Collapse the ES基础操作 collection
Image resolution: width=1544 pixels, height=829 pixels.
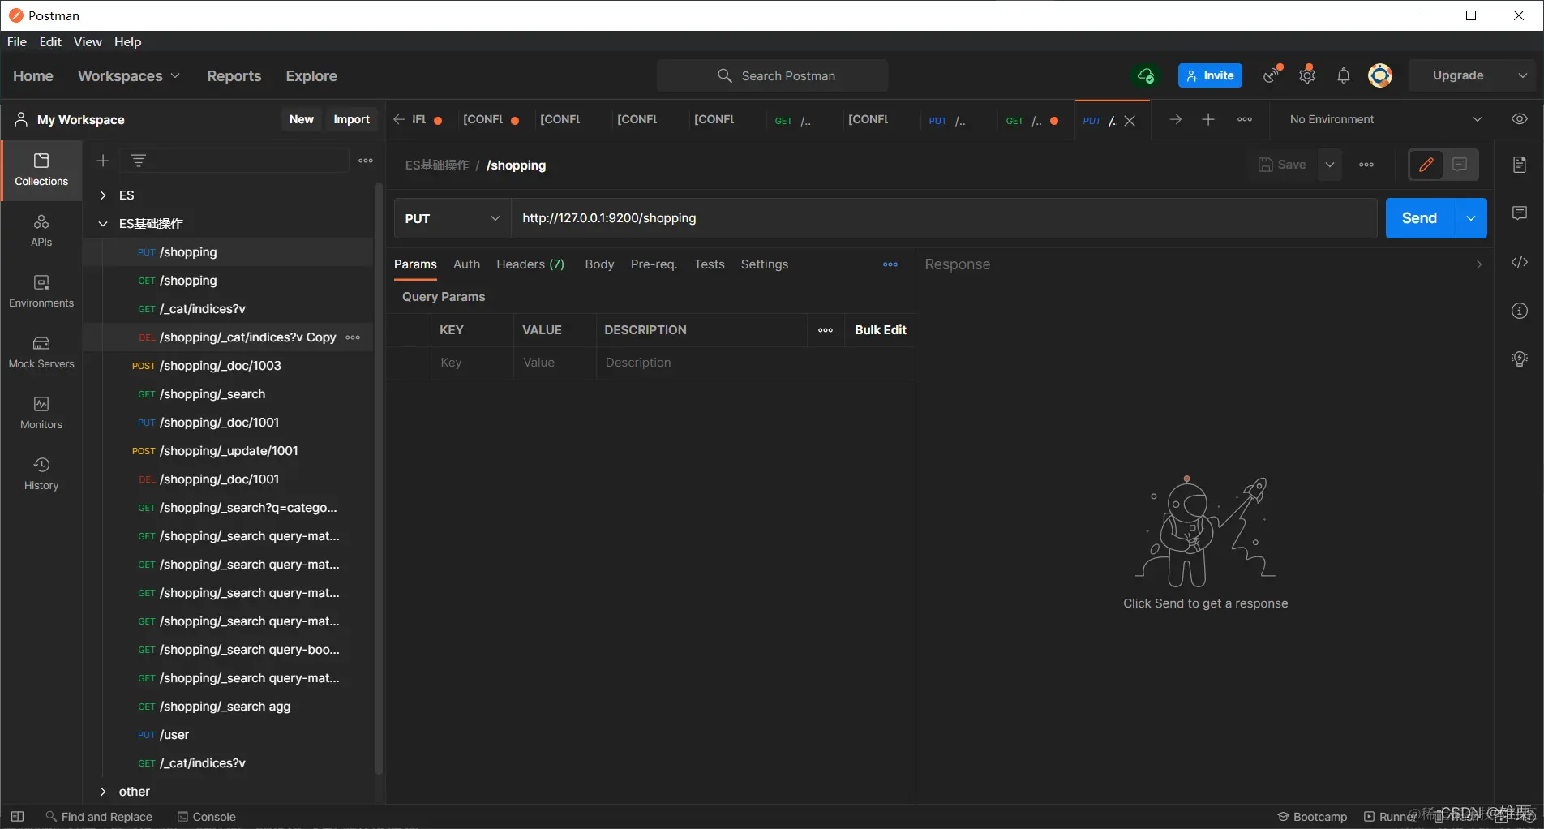103,224
